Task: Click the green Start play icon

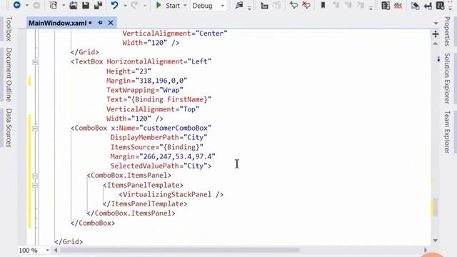Action: click(x=159, y=5)
